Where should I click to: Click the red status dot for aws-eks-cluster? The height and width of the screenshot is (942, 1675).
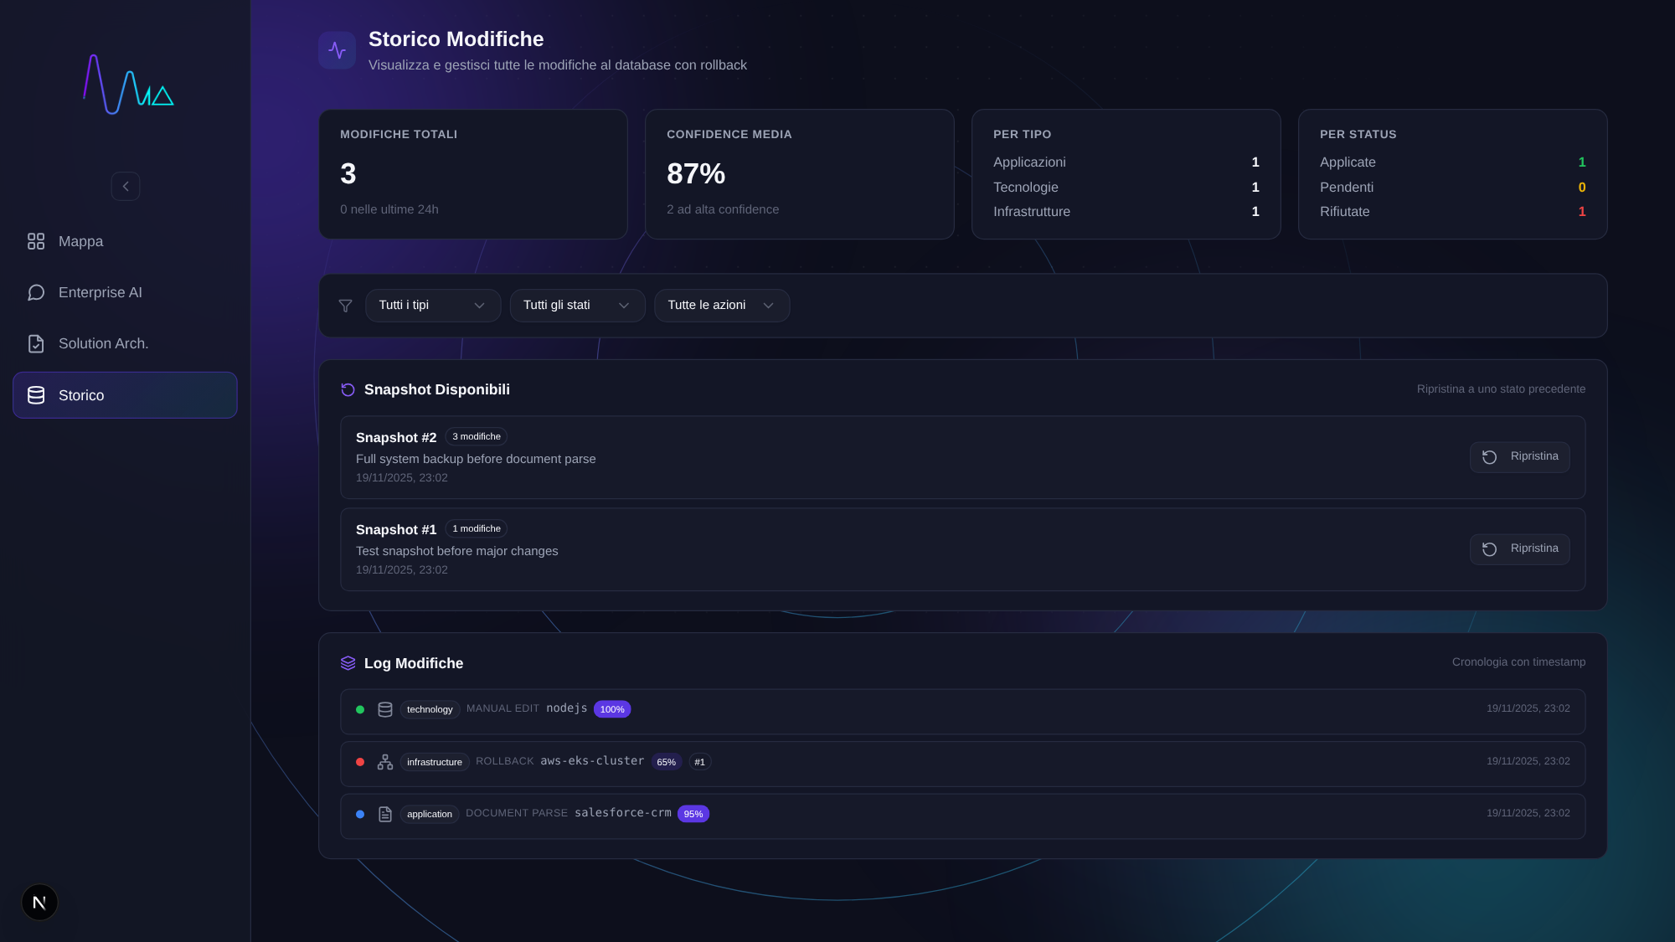tap(360, 762)
